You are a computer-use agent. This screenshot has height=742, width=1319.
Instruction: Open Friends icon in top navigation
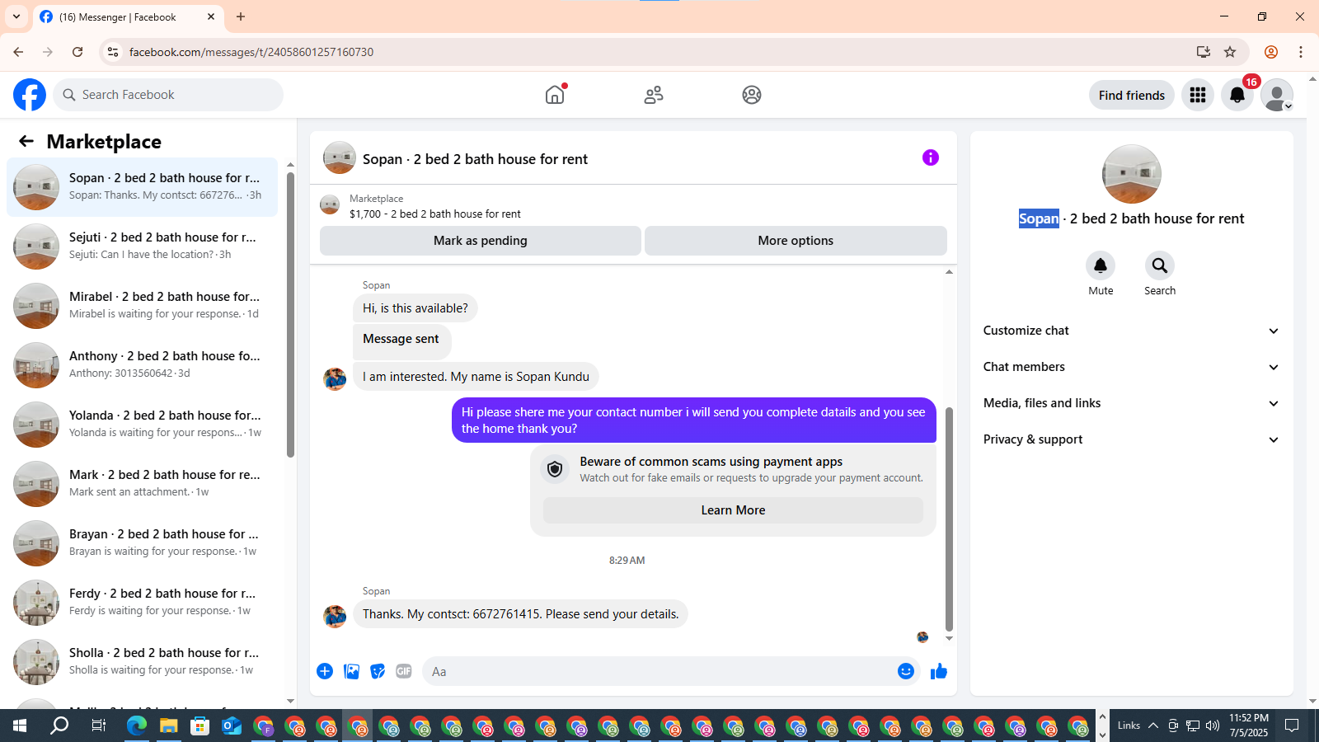[654, 95]
